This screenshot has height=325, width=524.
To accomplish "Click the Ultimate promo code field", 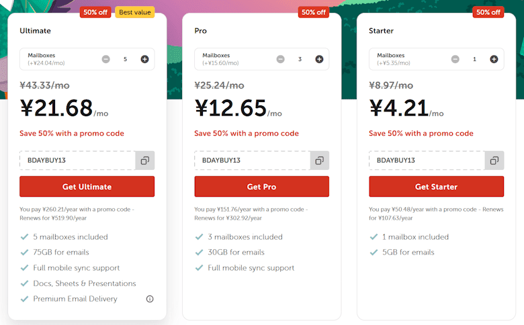I will [x=77, y=160].
